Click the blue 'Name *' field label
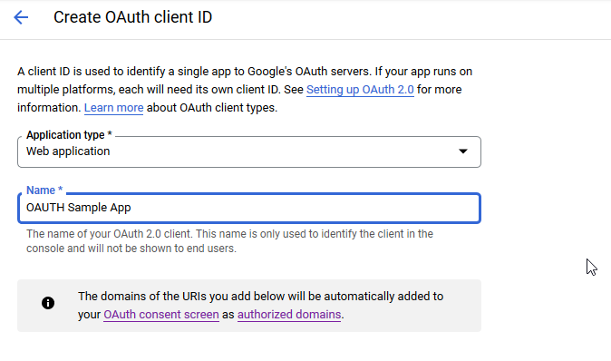 [x=44, y=190]
